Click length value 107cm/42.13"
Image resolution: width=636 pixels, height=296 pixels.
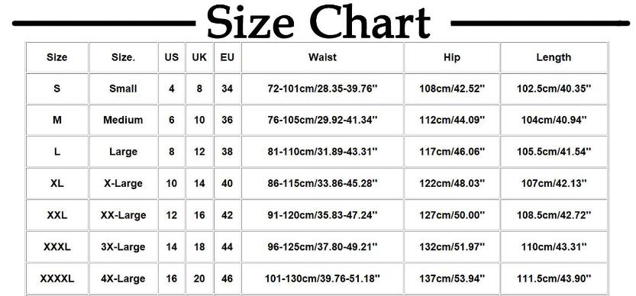click(554, 183)
